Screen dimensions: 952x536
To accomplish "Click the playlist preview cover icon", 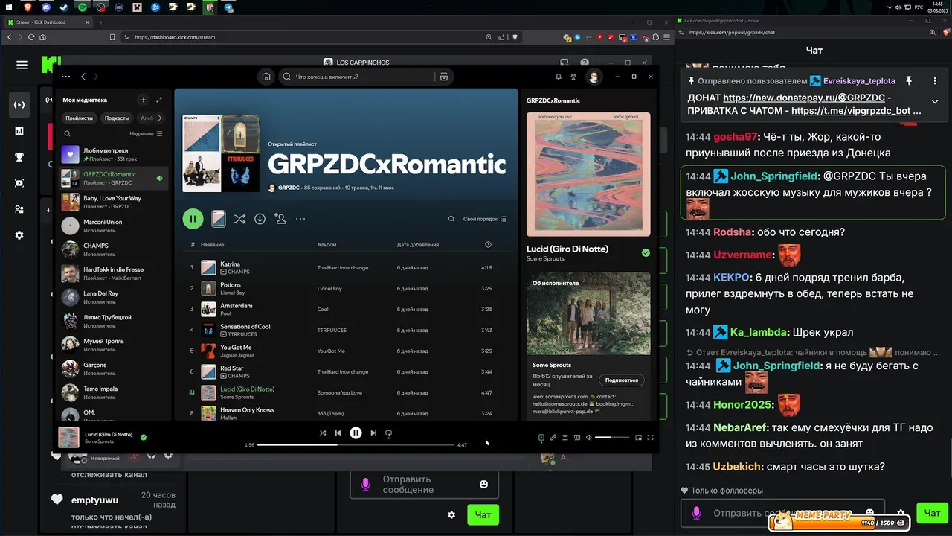I will coord(218,219).
